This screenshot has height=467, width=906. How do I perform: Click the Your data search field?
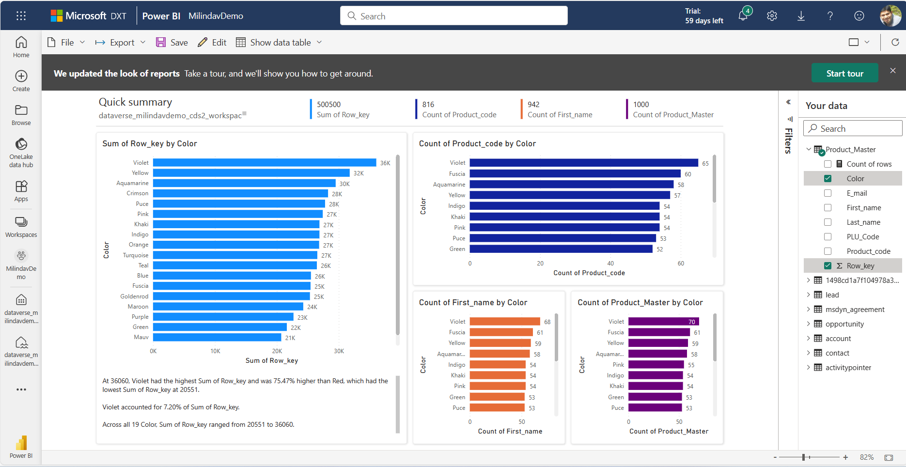(853, 128)
